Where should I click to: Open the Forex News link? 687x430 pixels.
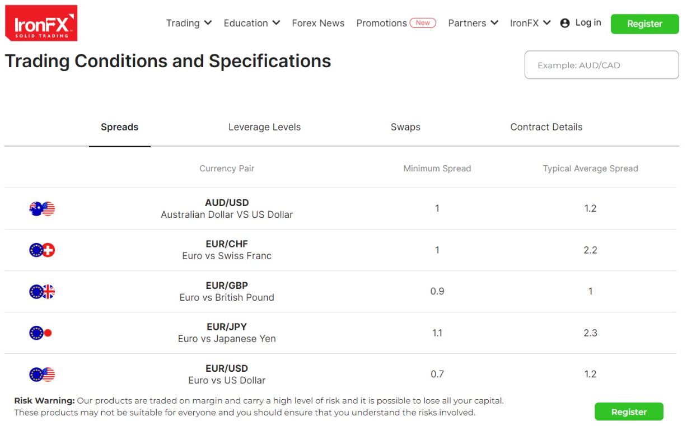point(318,23)
